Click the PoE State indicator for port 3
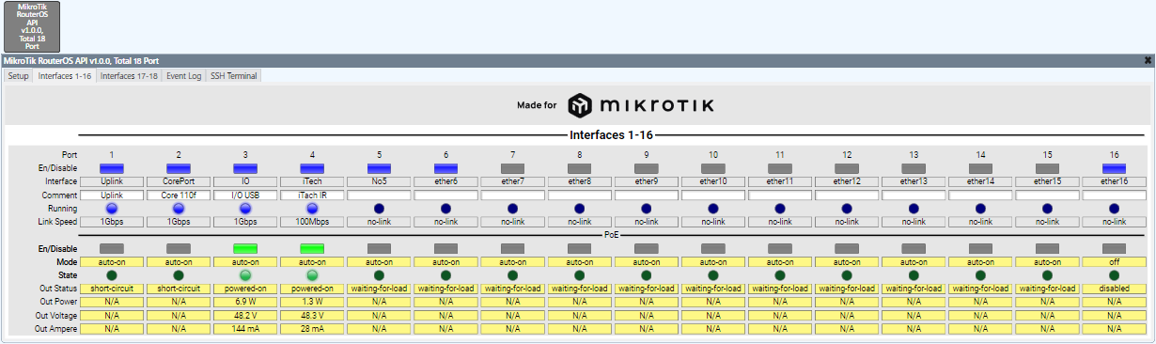The height and width of the screenshot is (344, 1156). [x=245, y=274]
